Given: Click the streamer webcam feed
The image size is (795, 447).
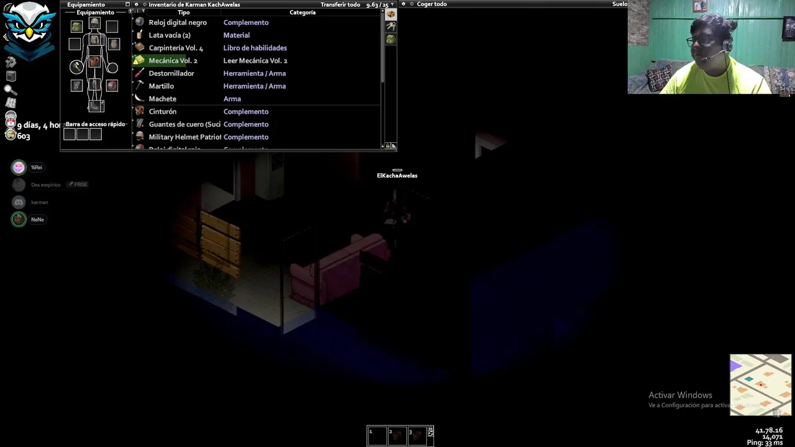Looking at the screenshot, I should (x=711, y=47).
